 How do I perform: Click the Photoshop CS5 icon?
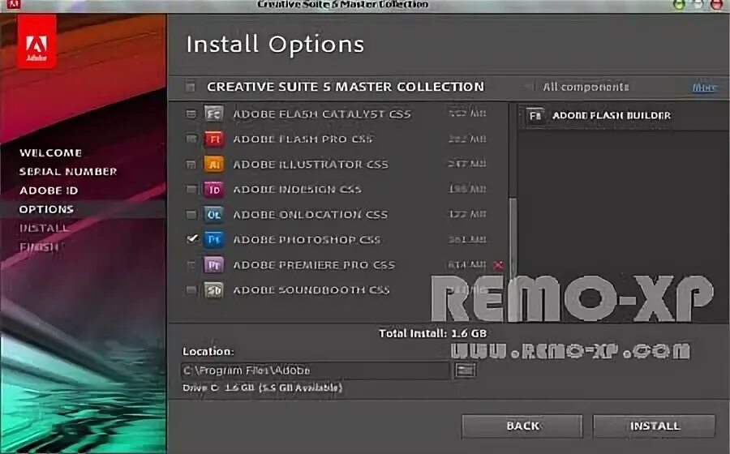[213, 239]
